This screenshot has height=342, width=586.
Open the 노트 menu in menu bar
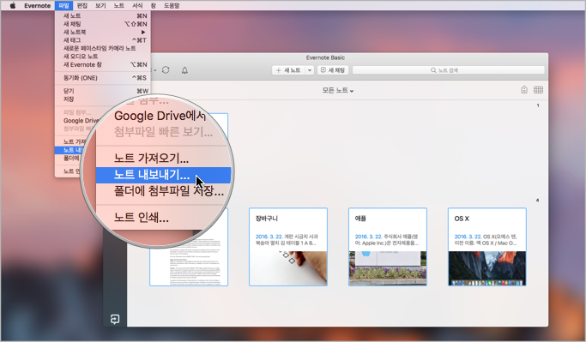(x=119, y=6)
